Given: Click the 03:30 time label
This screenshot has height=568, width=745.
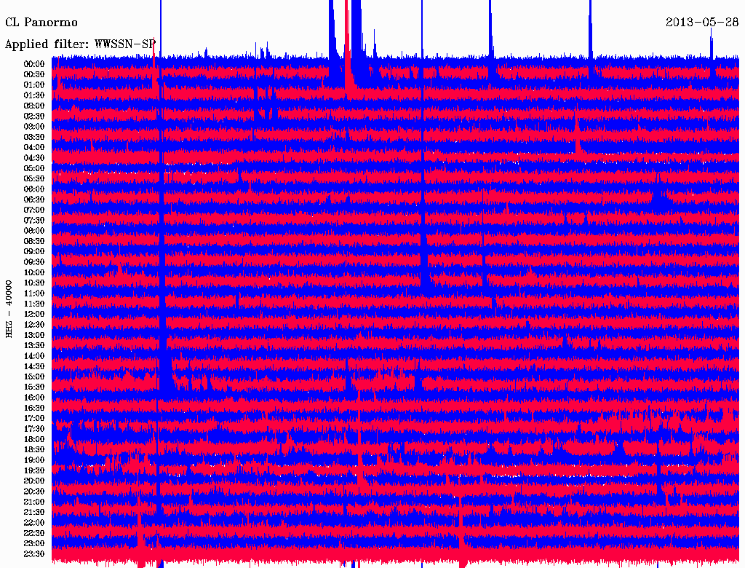Looking at the screenshot, I should pyautogui.click(x=34, y=137).
